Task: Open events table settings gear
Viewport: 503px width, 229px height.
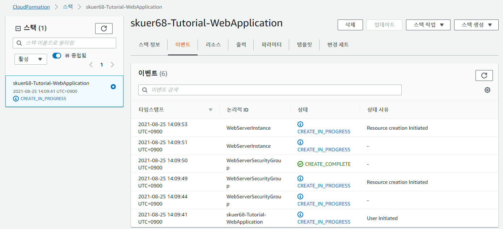Action: 487,90
